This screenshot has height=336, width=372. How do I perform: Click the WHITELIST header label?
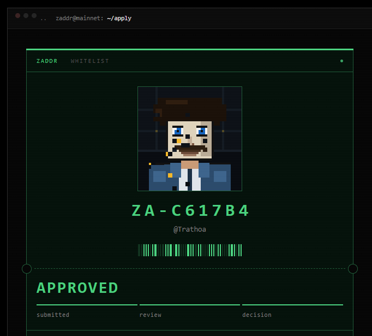[90, 61]
